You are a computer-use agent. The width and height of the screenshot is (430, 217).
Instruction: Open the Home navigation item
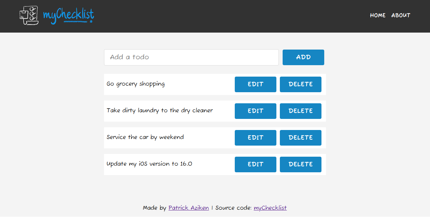pyautogui.click(x=378, y=15)
